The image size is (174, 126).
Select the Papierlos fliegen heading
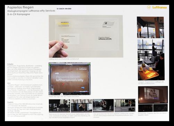tap(20, 7)
